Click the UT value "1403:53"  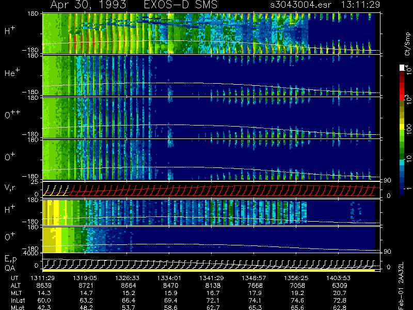click(x=338, y=278)
